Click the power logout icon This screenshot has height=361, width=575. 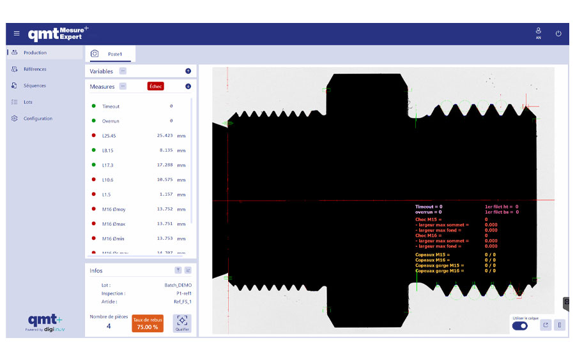(558, 34)
